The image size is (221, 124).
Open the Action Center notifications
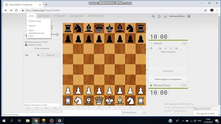pos(217,121)
